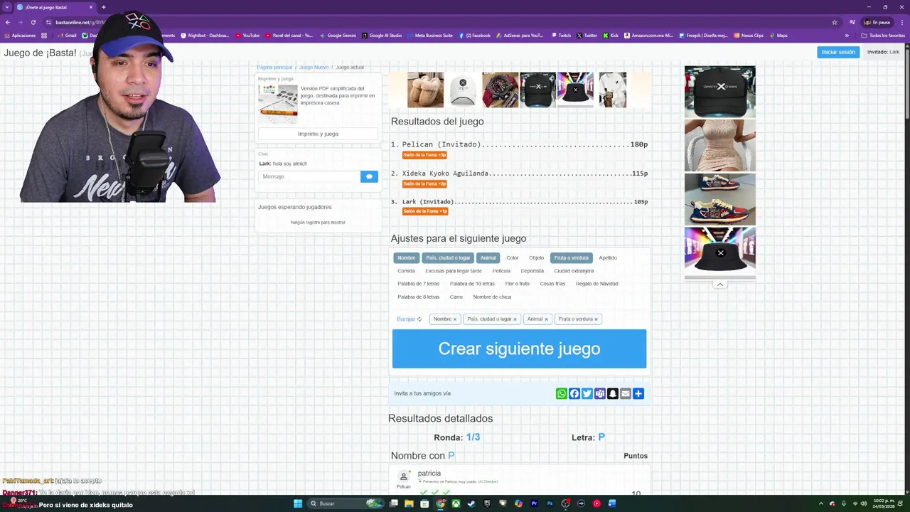Deselect País, ciudad o lugar category
Viewport: 910px width, 512px height.
click(x=448, y=258)
